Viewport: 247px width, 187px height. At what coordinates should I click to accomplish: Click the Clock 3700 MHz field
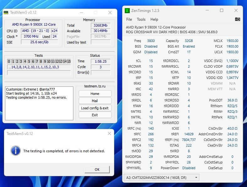click(x=31, y=36)
